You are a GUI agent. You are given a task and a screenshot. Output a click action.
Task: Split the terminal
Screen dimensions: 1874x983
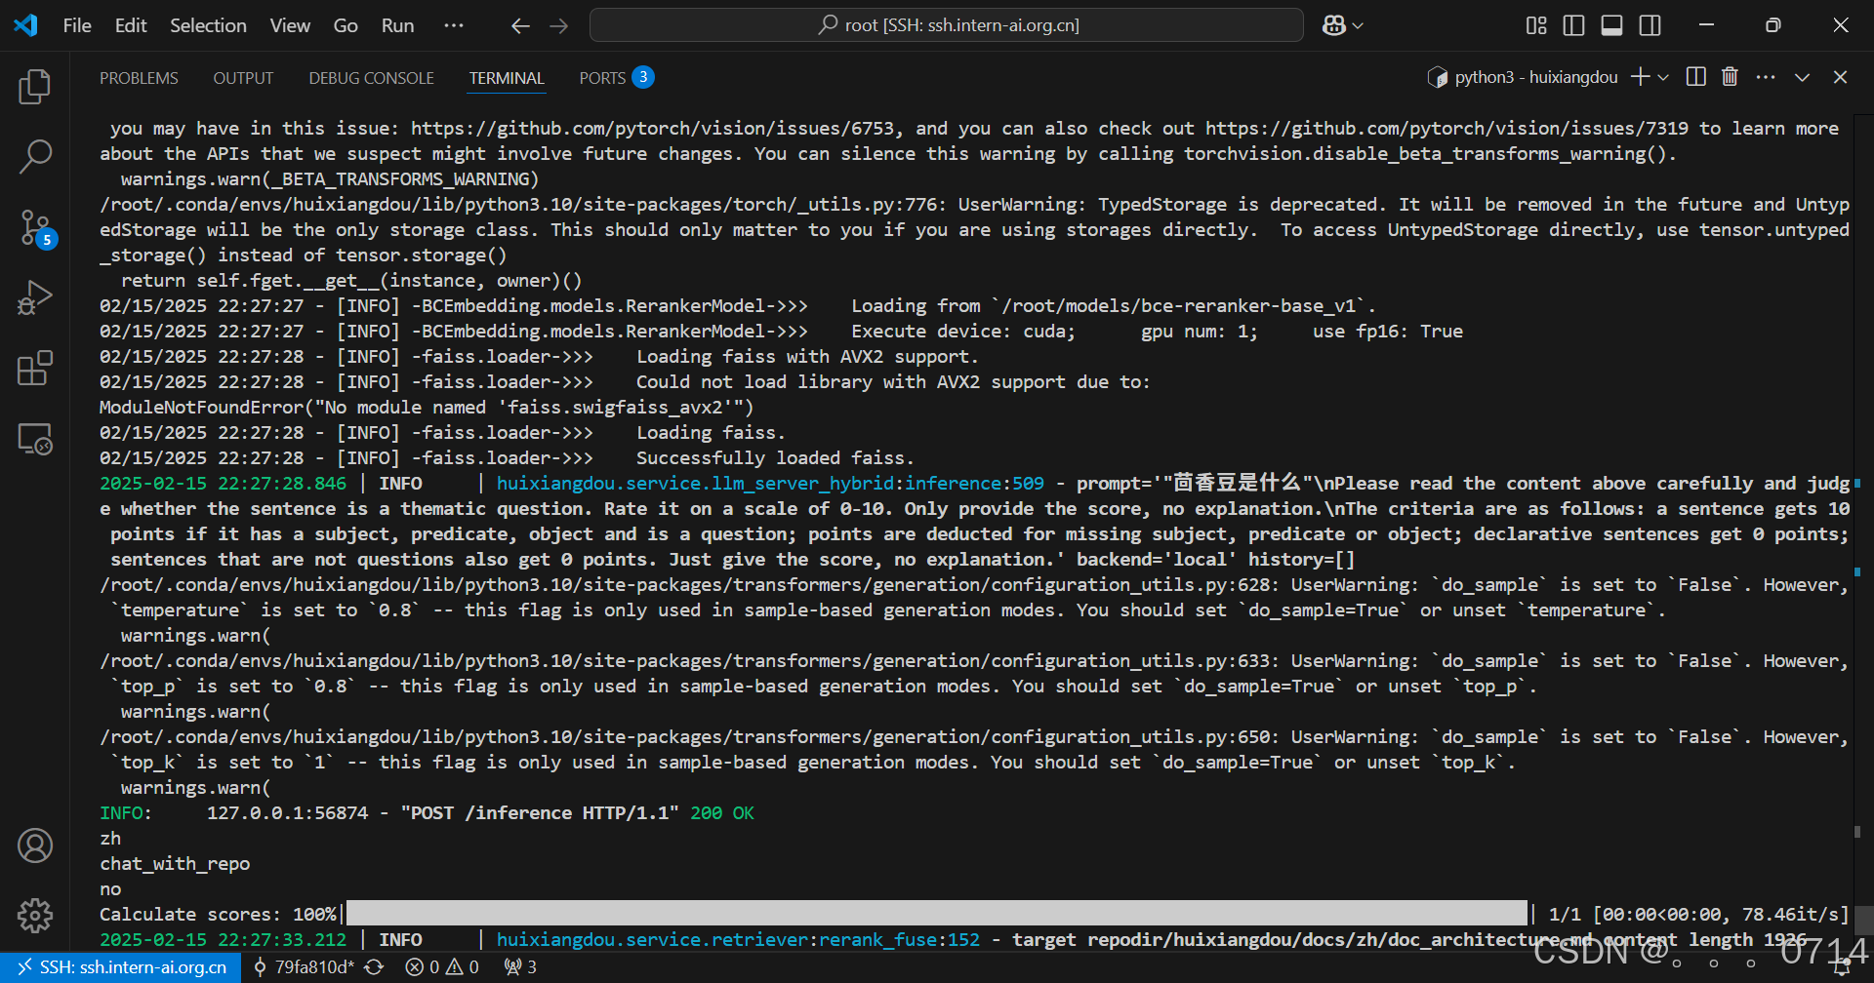coord(1696,77)
